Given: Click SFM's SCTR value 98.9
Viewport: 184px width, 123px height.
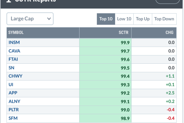Looking at the screenshot, I should click(125, 119).
